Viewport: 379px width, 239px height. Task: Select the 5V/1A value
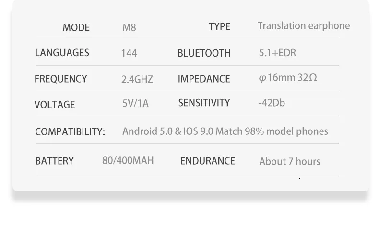tap(135, 103)
